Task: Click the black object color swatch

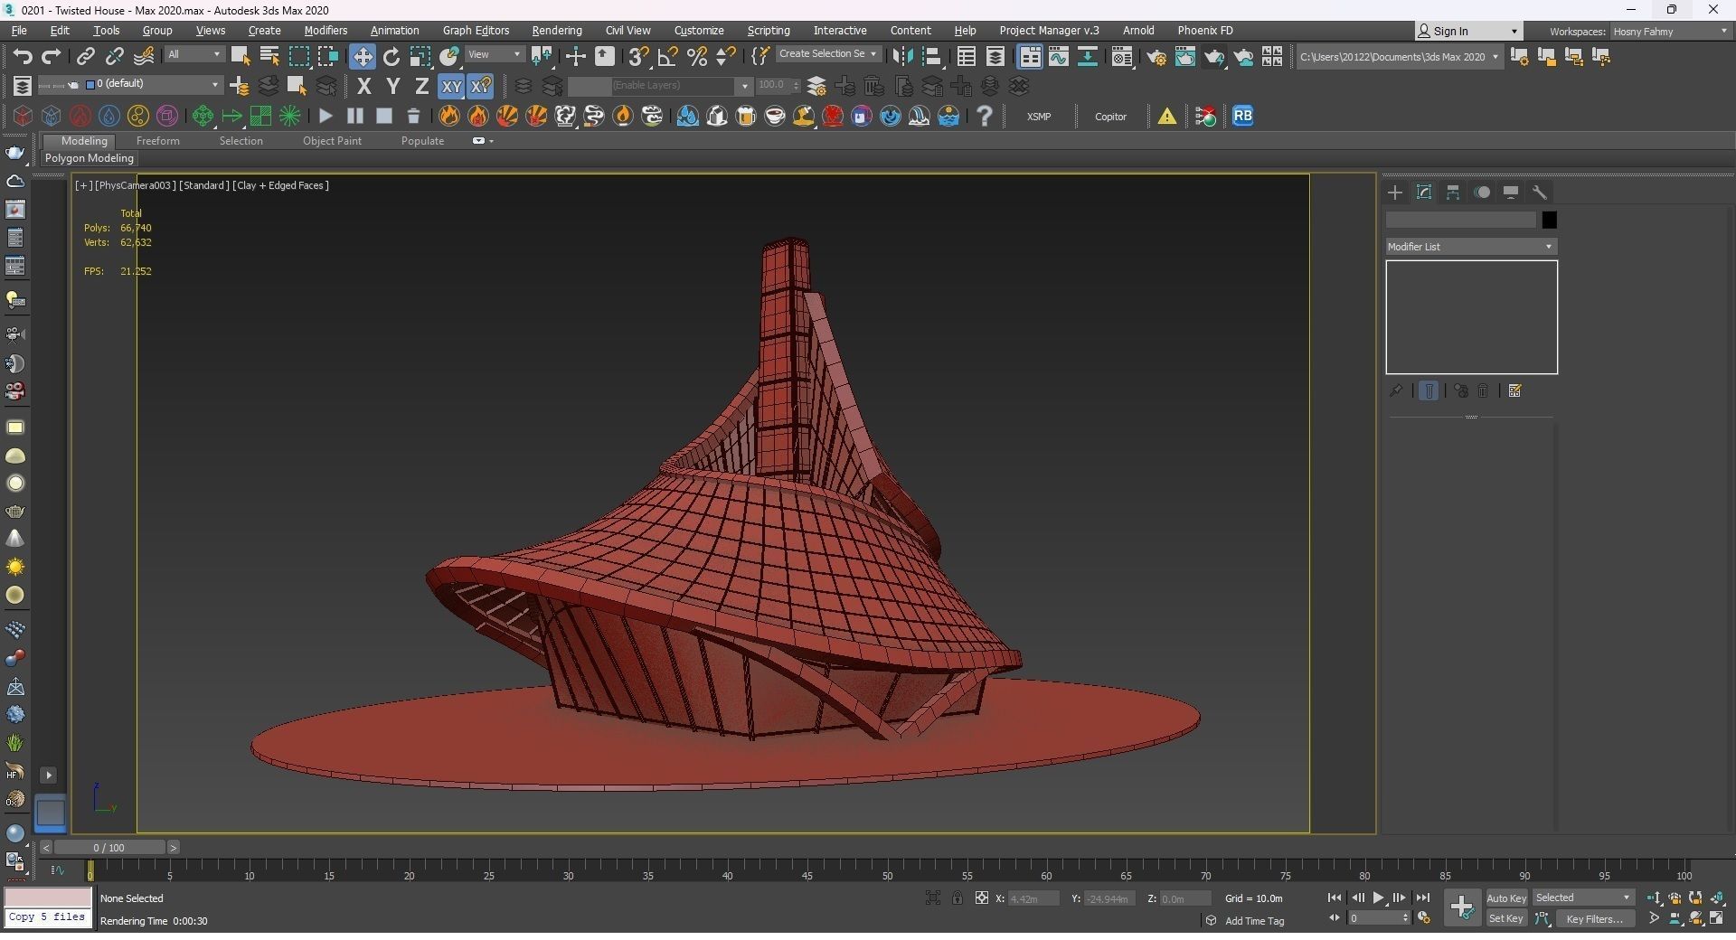Action: [x=1549, y=220]
